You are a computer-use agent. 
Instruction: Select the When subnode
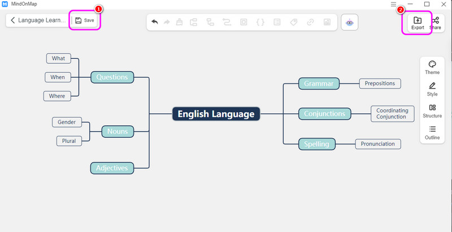point(58,77)
